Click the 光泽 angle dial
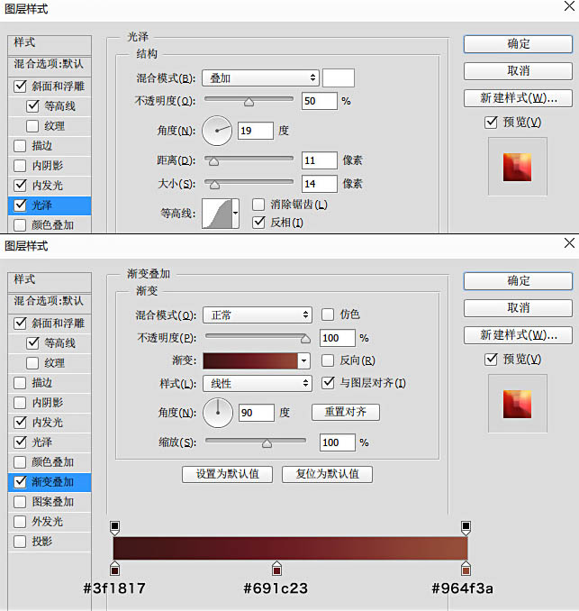The height and width of the screenshot is (611, 579). point(217,131)
